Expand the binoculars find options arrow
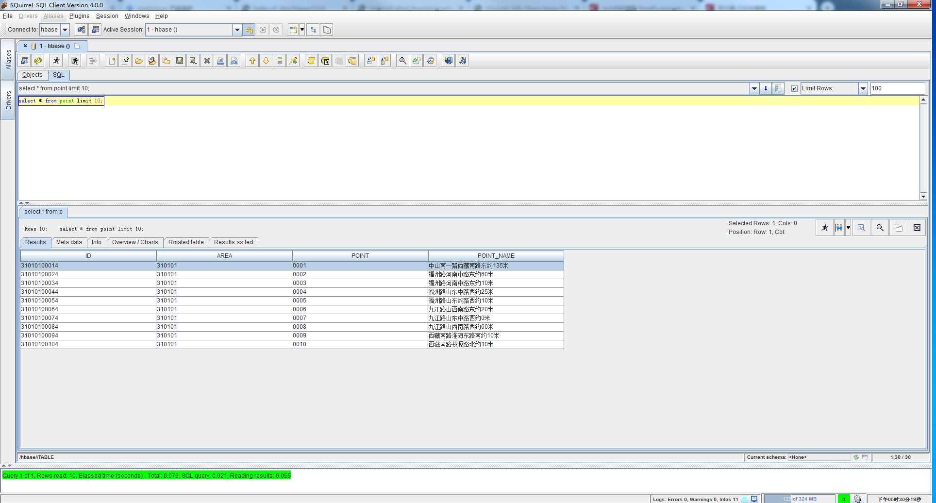936x503 pixels. point(848,228)
